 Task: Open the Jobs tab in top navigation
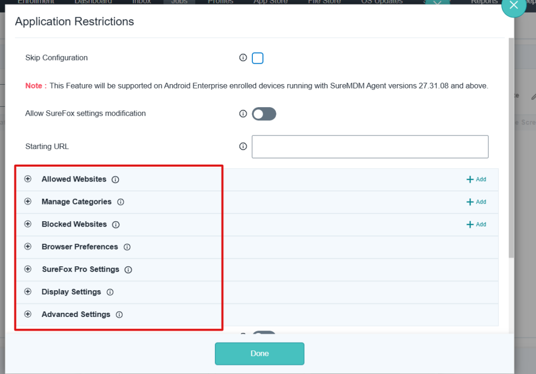click(x=180, y=2)
